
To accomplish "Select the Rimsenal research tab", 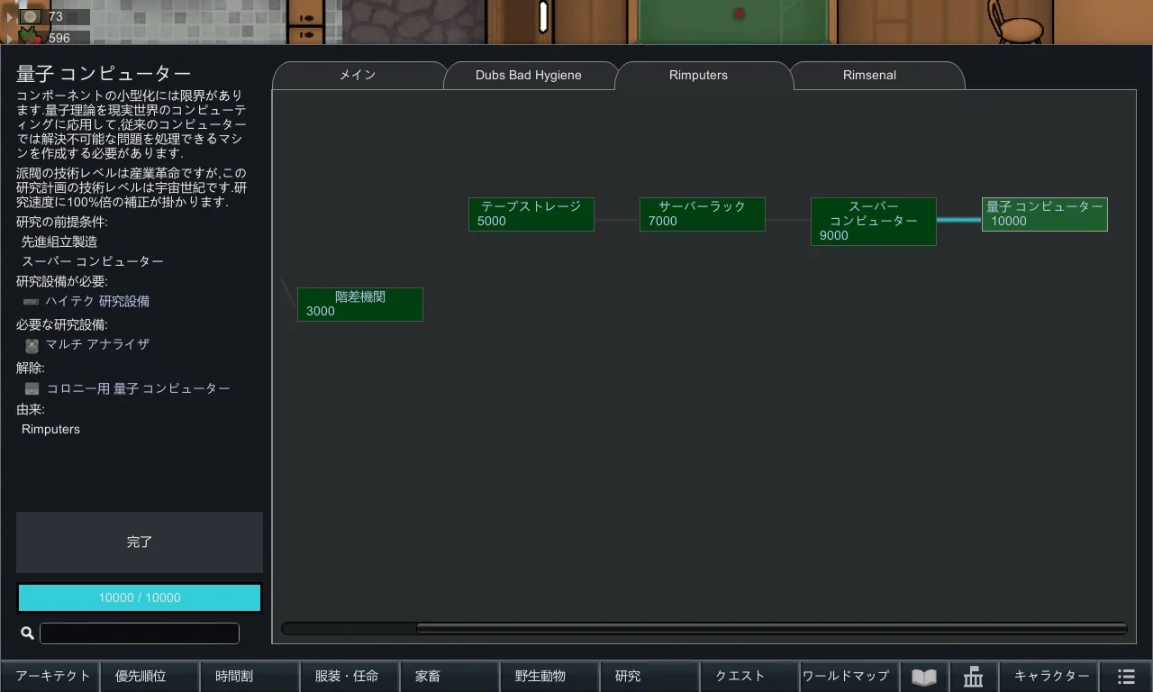I will click(869, 76).
